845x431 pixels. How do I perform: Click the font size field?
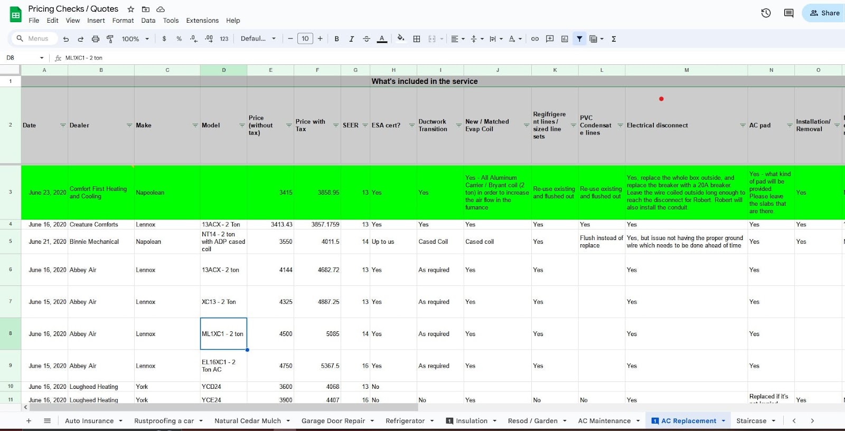[x=305, y=39]
